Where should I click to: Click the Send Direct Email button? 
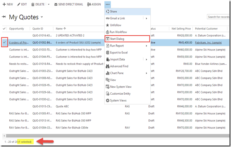click(x=69, y=4)
